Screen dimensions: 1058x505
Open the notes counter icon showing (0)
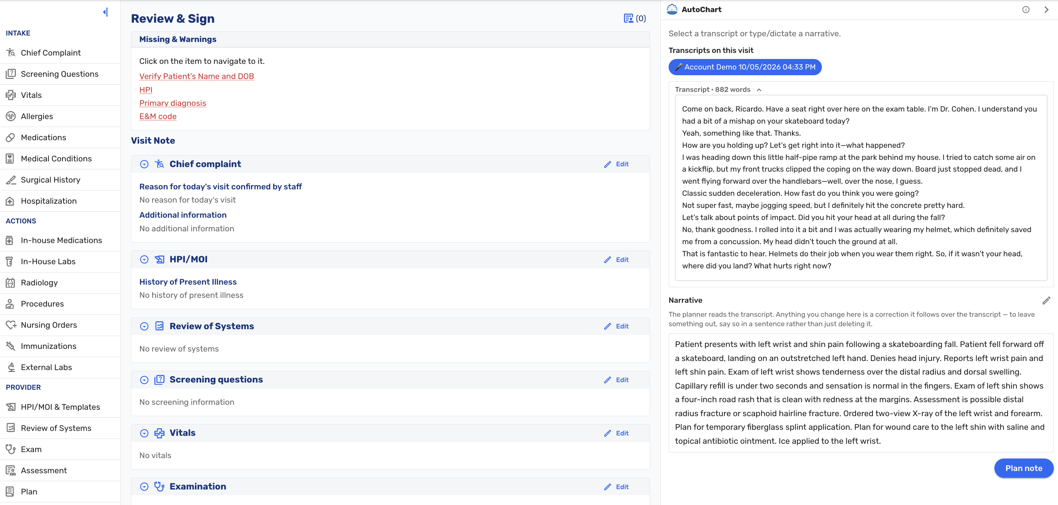[x=635, y=19]
